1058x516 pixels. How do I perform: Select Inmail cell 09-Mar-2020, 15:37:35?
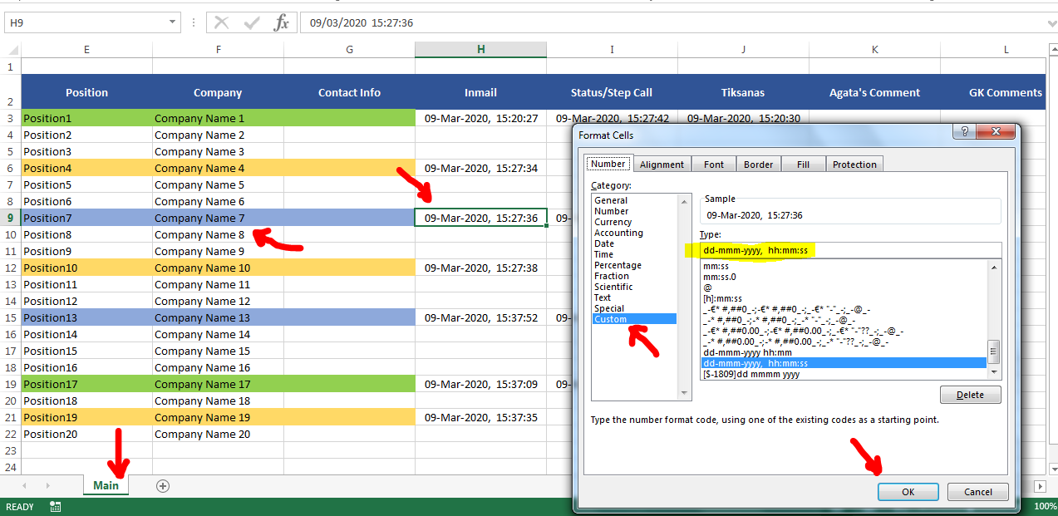pyautogui.click(x=481, y=417)
